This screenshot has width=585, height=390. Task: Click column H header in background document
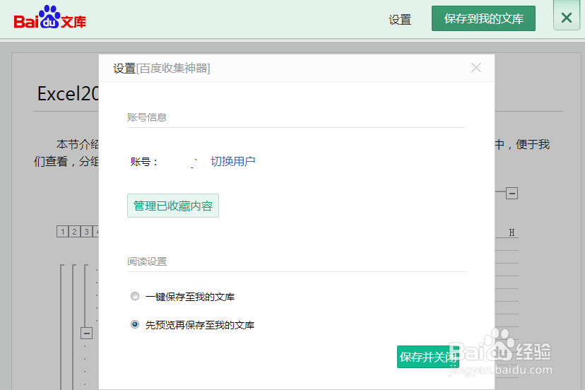tap(512, 232)
